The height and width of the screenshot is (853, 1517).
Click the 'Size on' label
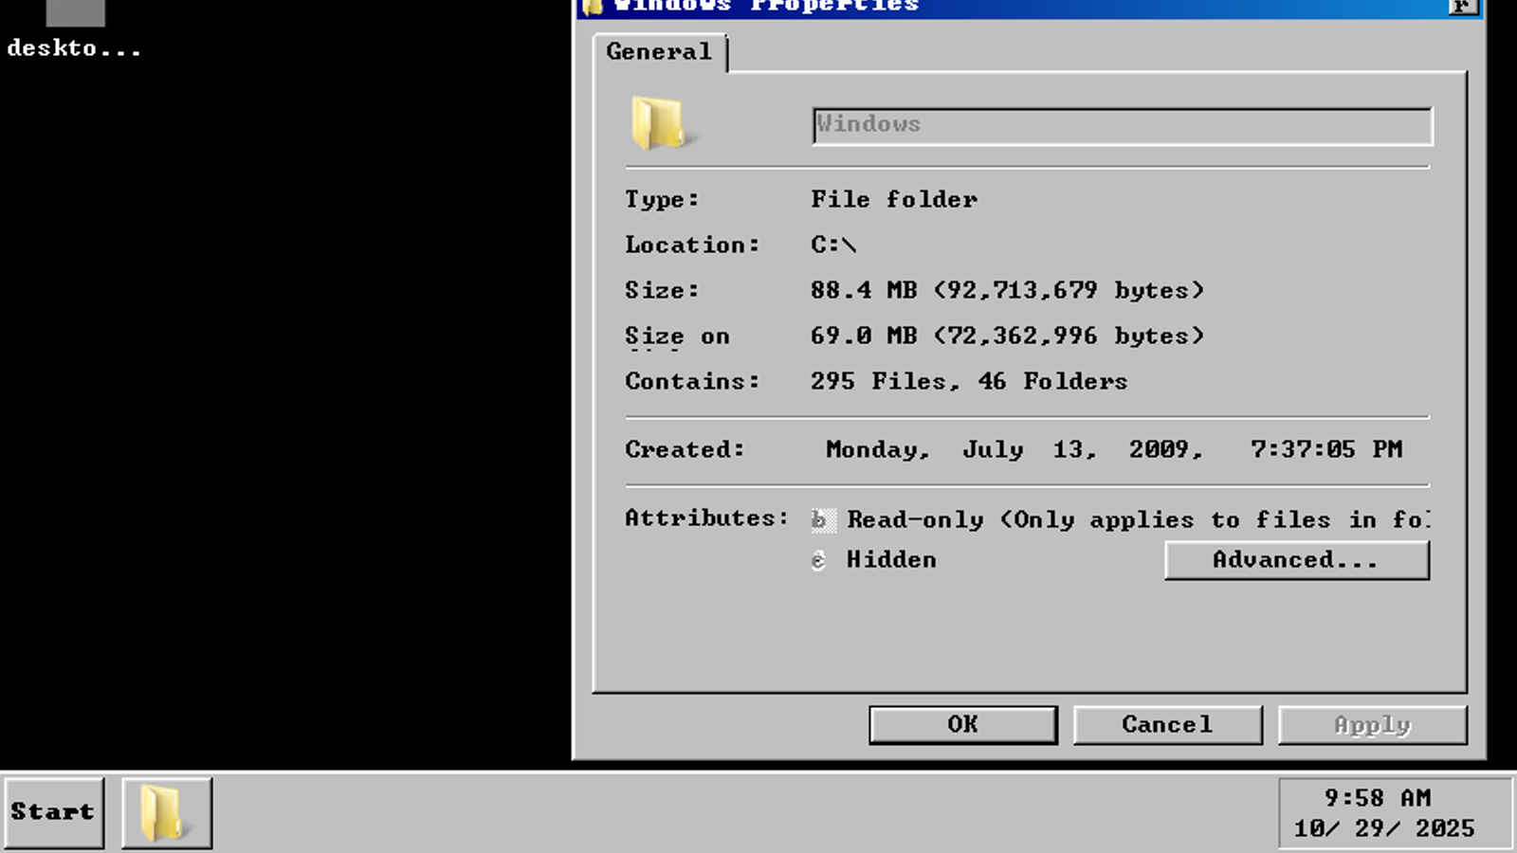677,336
